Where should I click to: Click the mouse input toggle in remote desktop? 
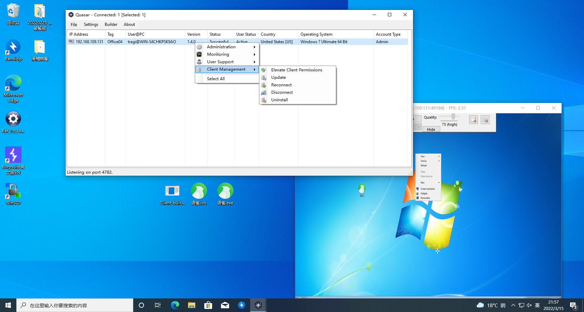pyautogui.click(x=474, y=120)
